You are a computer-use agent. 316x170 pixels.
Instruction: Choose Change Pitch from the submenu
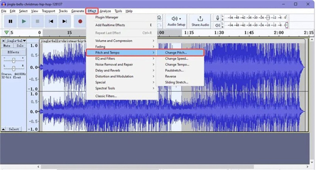[x=176, y=52]
